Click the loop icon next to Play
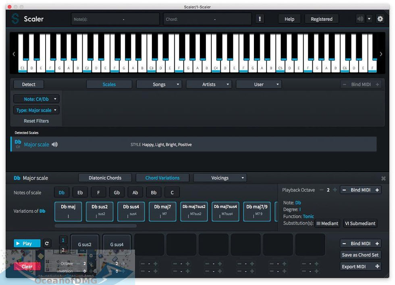The width and height of the screenshot is (395, 285). (x=47, y=243)
